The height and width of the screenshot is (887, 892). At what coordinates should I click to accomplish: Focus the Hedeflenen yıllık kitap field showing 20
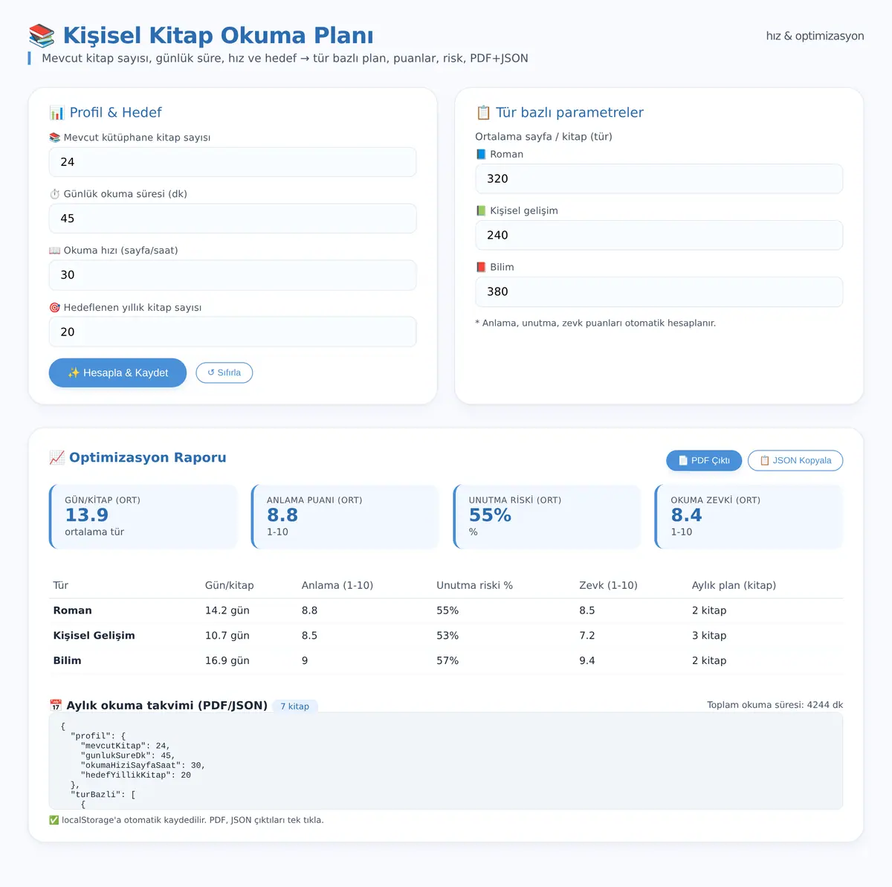[x=233, y=332]
